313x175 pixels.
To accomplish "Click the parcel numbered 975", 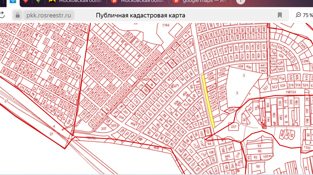I will (x=176, y=85).
